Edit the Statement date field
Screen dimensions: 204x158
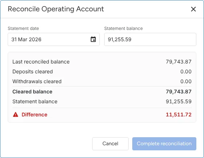coord(54,39)
